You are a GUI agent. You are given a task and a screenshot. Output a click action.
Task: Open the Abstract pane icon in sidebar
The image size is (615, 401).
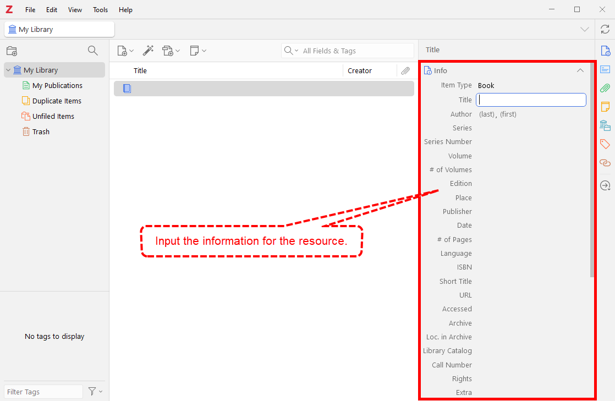coord(605,69)
